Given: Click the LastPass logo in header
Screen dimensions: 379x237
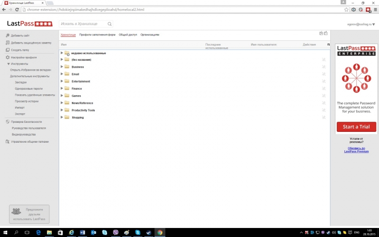Looking at the screenshot, I should [30, 23].
